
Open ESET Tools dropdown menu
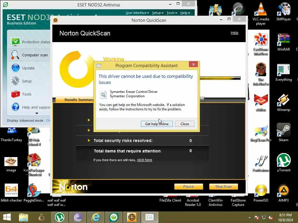click(x=172, y=13)
